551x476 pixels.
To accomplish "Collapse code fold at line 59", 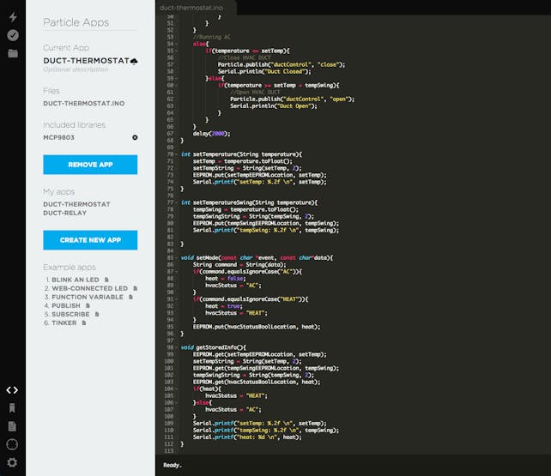I will (177, 78).
